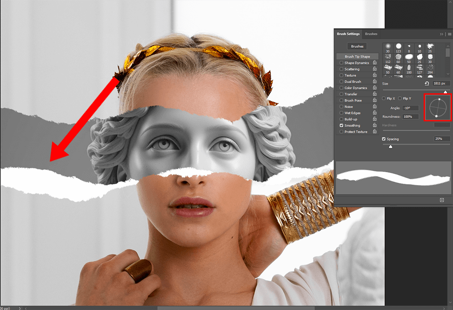Enable the Scattering checkbox
Viewport: 453px width, 310px height.
342,69
